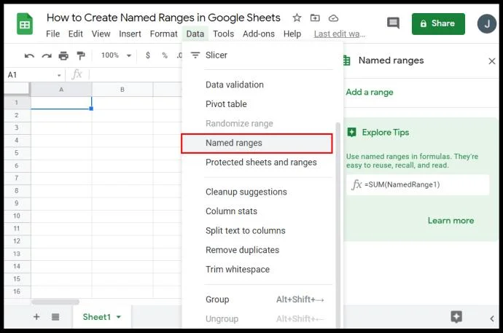
Task: Select Split text to columns
Action: [258, 230]
